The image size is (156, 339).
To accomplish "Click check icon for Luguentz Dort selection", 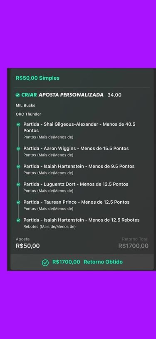I will point(19,185).
